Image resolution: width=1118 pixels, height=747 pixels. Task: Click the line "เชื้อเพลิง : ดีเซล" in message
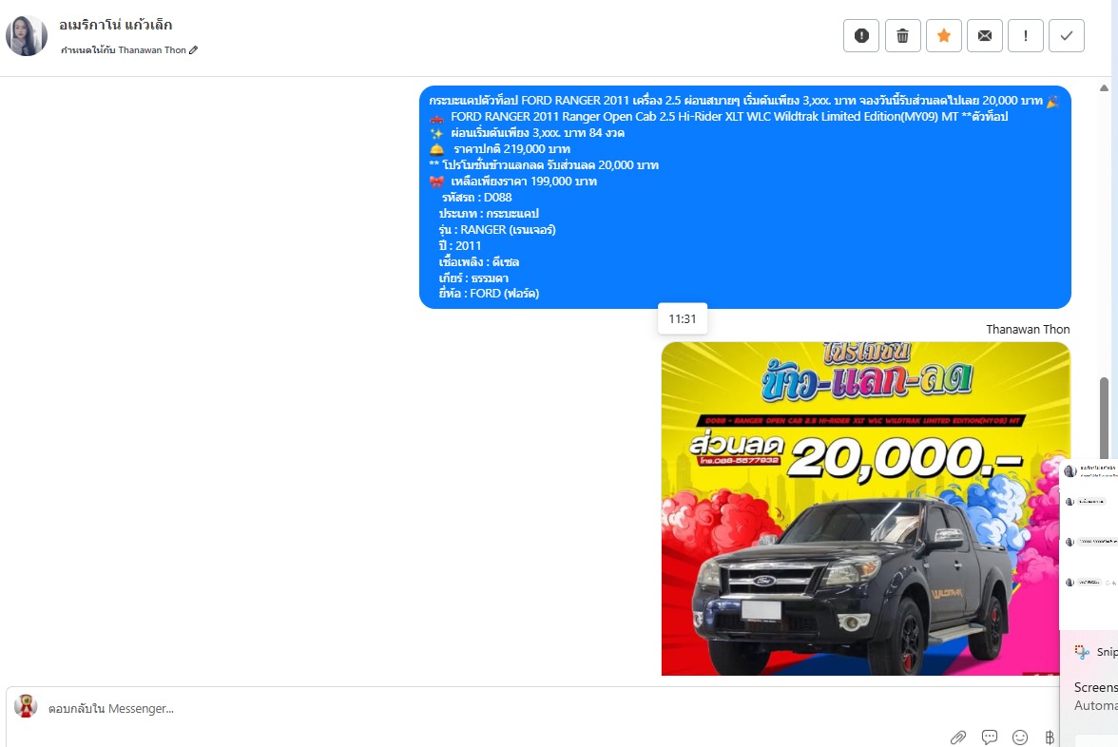(x=478, y=261)
